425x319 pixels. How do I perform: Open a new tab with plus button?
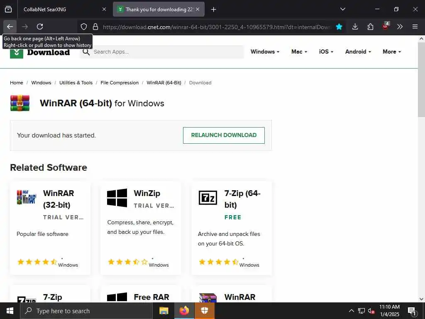[214, 10]
